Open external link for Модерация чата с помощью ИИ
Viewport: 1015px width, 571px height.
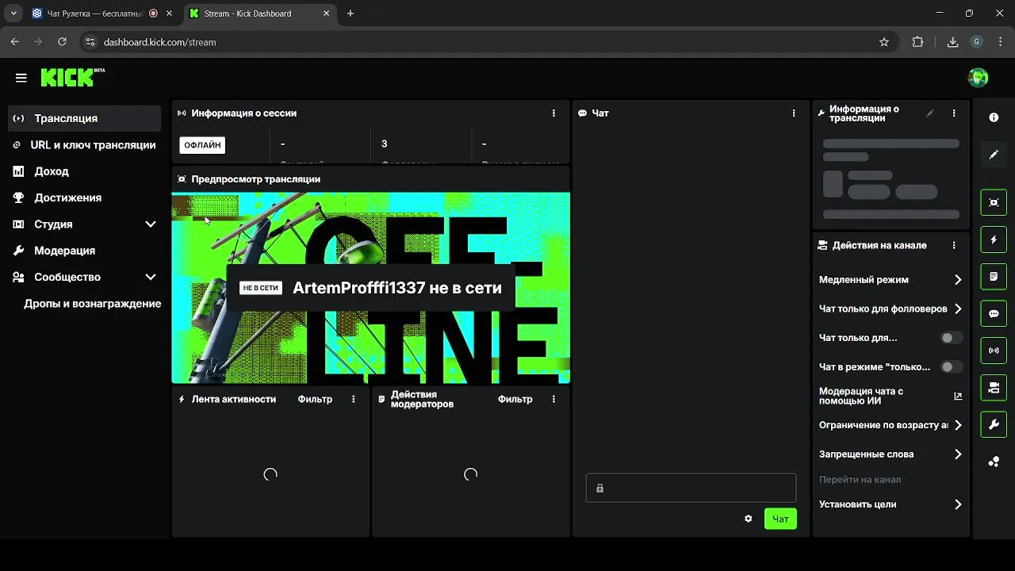pos(958,396)
